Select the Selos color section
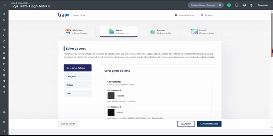Viewport: 273px width, 136px height. pyautogui.click(x=78, y=93)
